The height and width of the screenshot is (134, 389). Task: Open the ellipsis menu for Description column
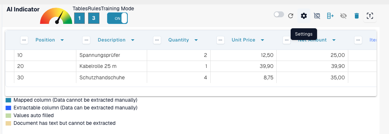click(86, 40)
